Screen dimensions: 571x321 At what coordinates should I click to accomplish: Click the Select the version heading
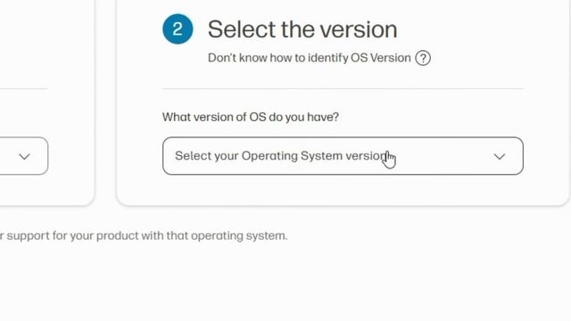(x=302, y=29)
